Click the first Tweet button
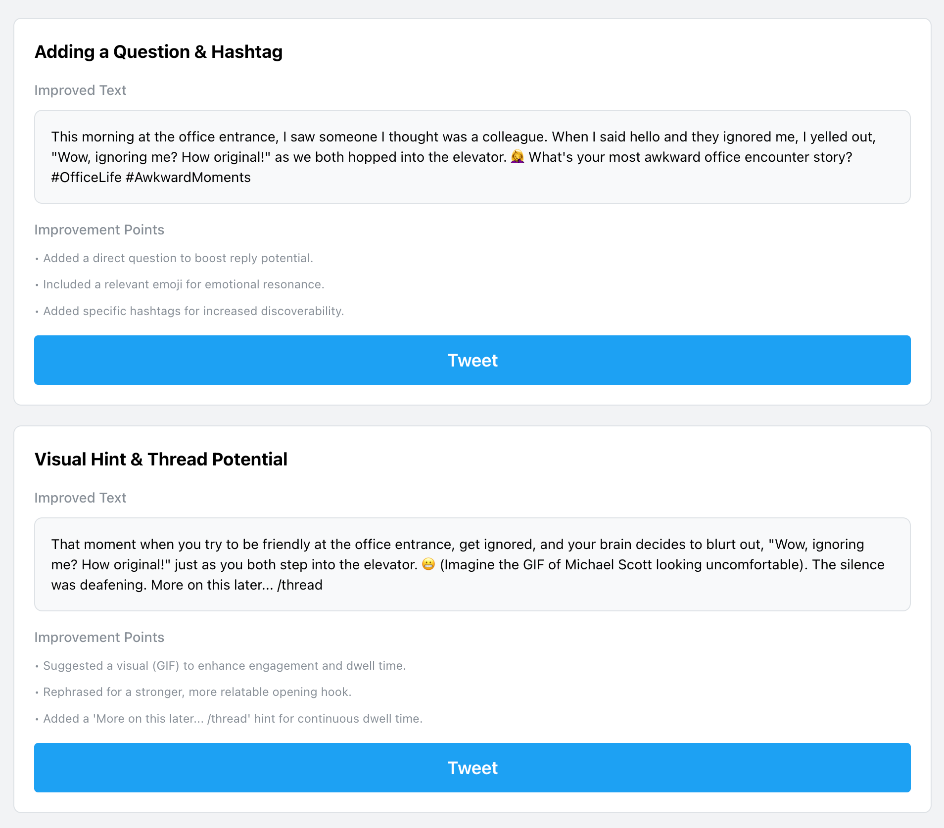The height and width of the screenshot is (828, 944). pyautogui.click(x=472, y=360)
